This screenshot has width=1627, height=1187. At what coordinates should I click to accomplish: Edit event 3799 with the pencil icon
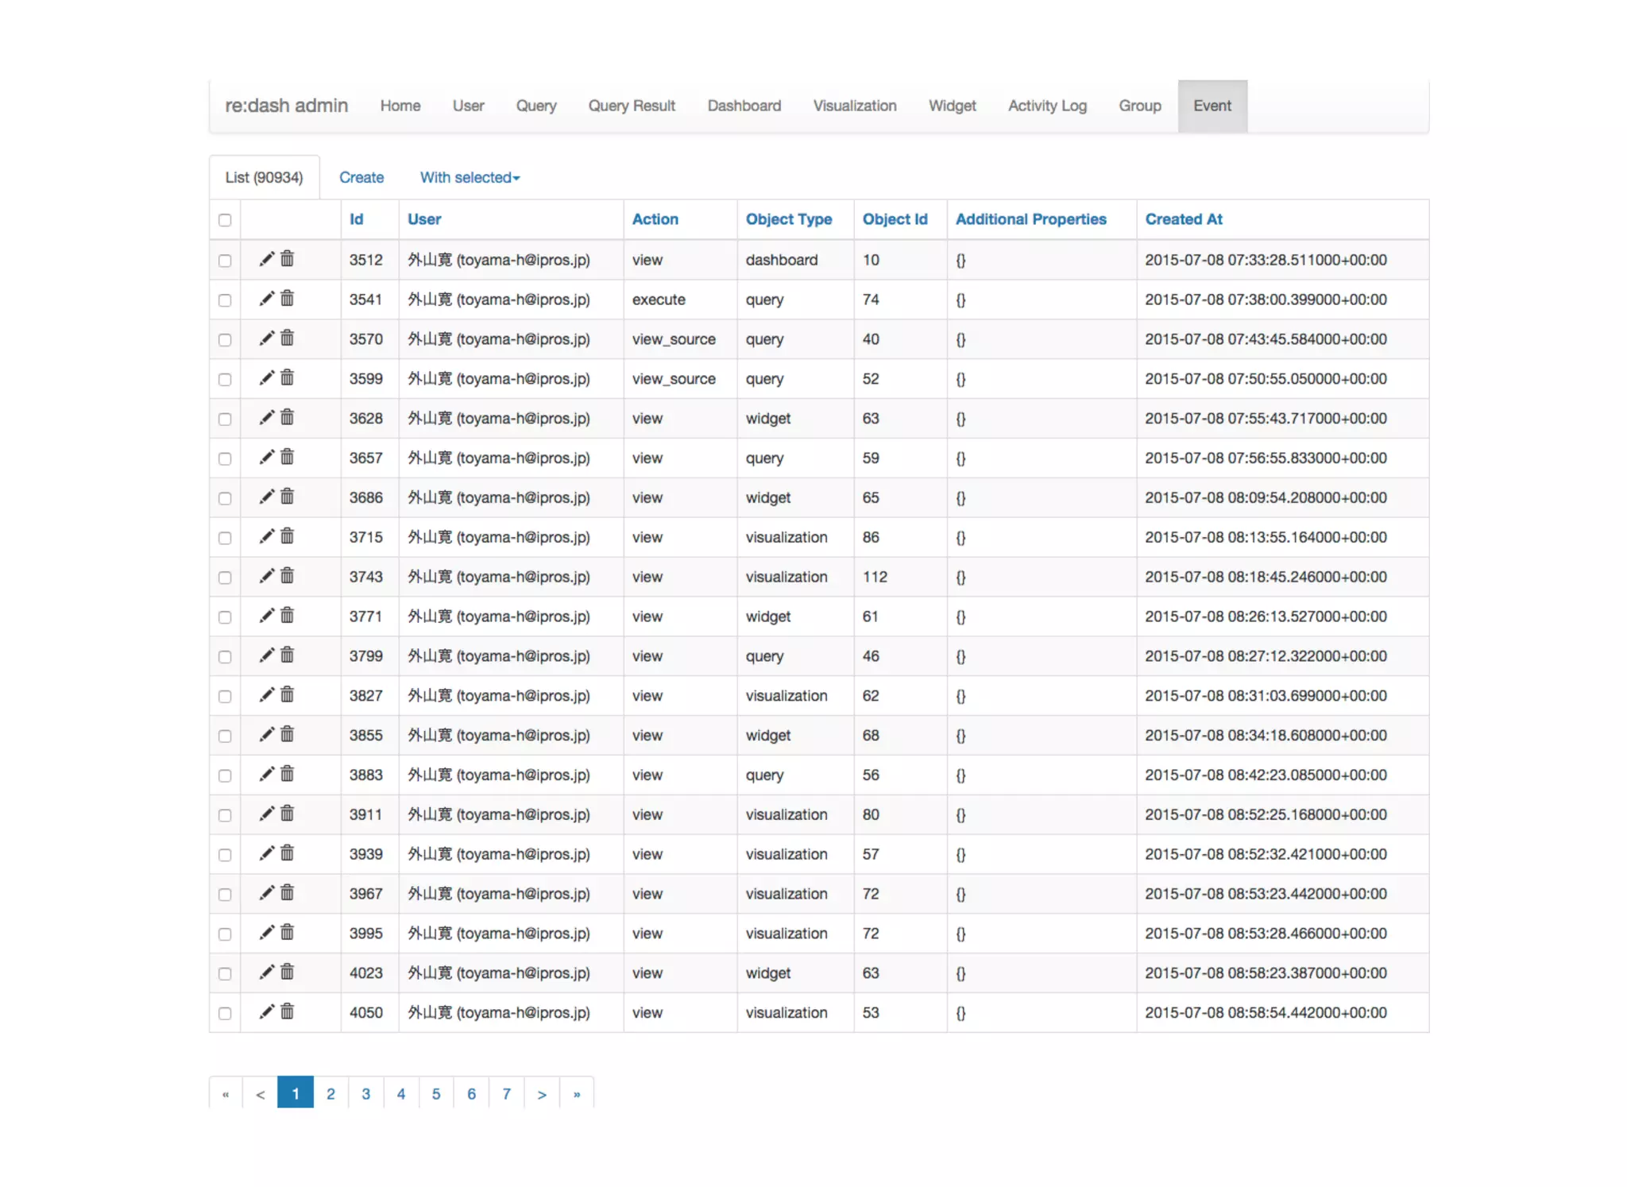(267, 655)
